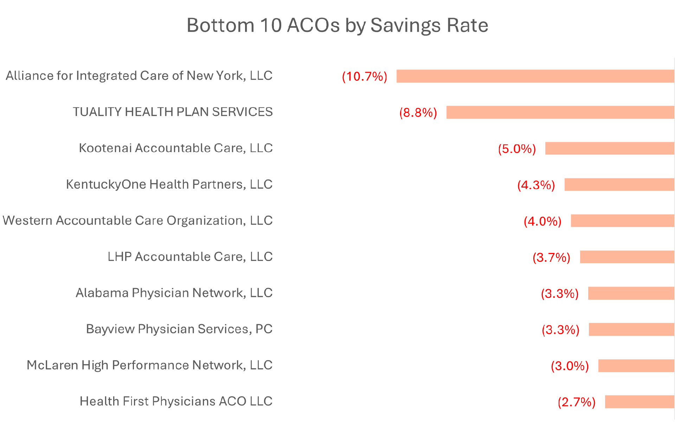This screenshot has height=437, width=675.
Task: Select the (8.8%) data label
Action: tap(418, 112)
